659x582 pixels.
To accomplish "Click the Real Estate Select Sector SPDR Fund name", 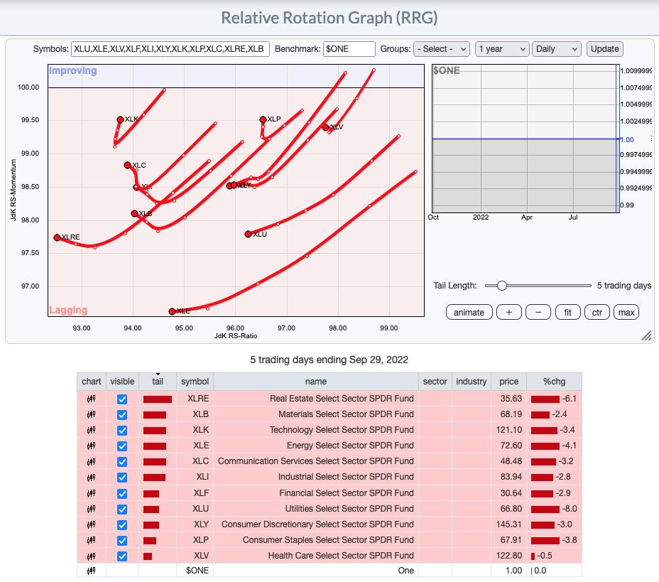I will tap(342, 399).
